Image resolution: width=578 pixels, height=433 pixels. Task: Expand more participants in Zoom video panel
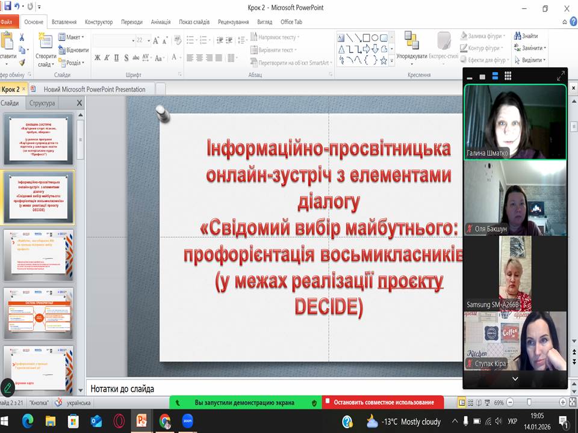tap(515, 379)
